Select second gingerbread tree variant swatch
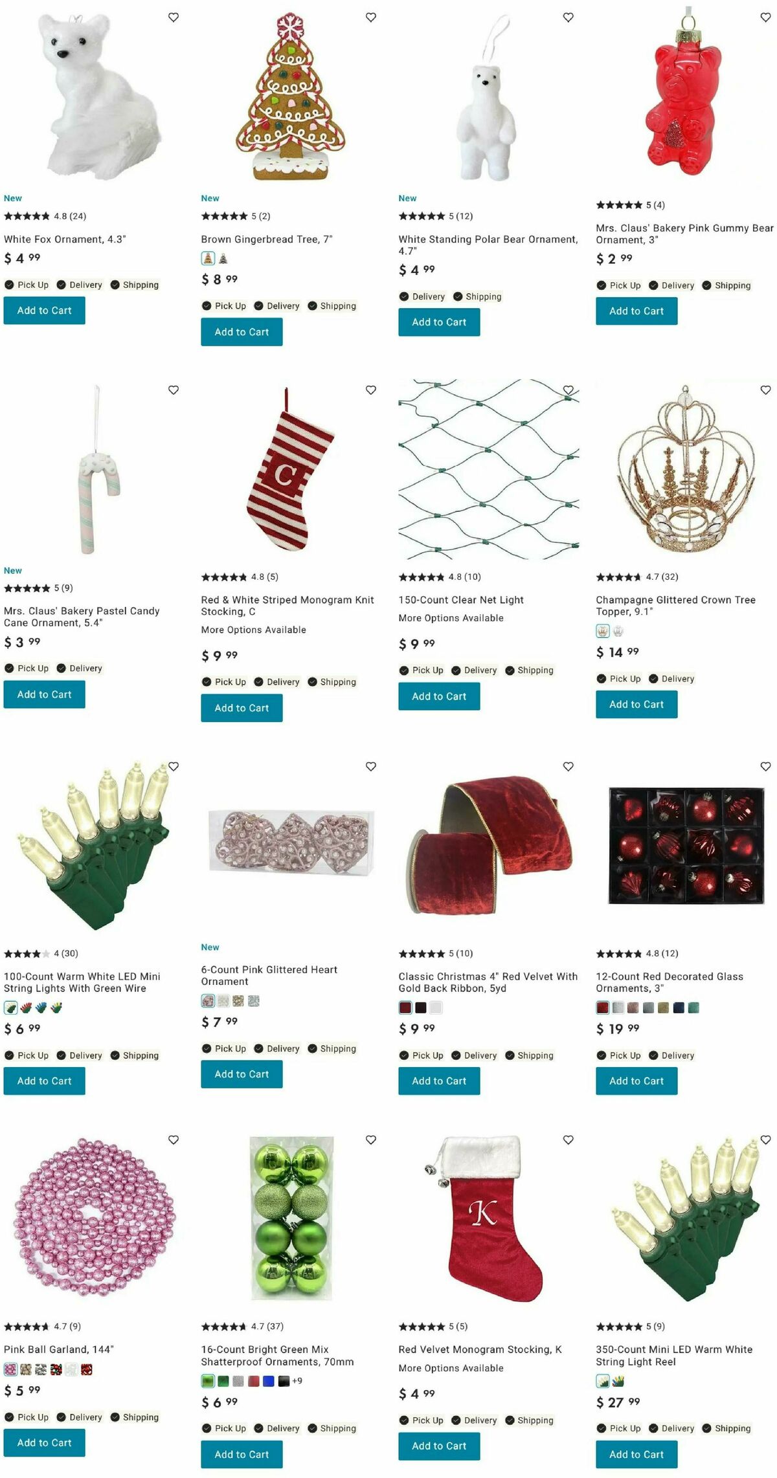The image size is (777, 1478). point(223,259)
